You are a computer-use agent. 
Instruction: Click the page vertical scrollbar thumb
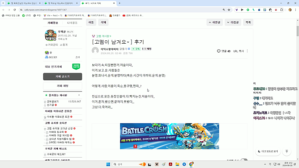298,31
